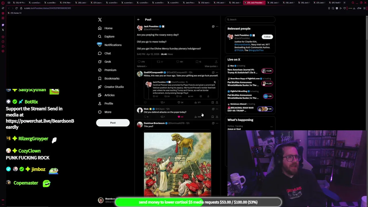The width and height of the screenshot is (368, 207).
Task: Open the (11) Home / X bookmark bar item
Action: click(14, 13)
